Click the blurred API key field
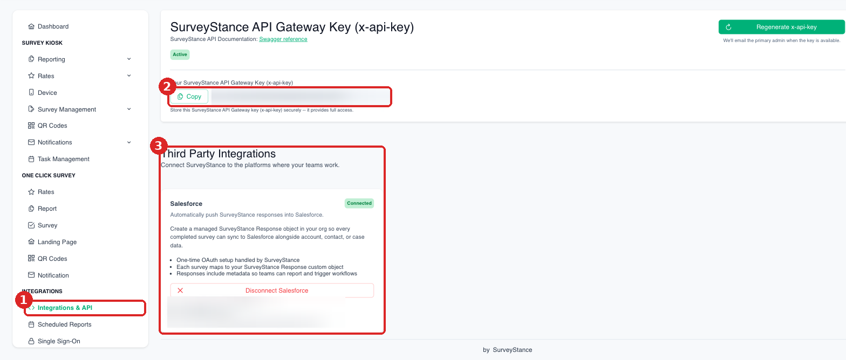Screen dimensions: 846x360 [299, 96]
